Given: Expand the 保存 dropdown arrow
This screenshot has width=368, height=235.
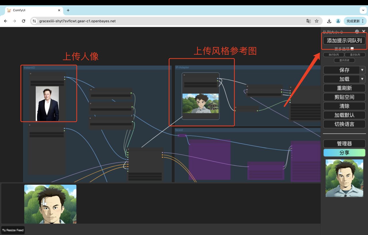Looking at the screenshot, I should point(362,70).
